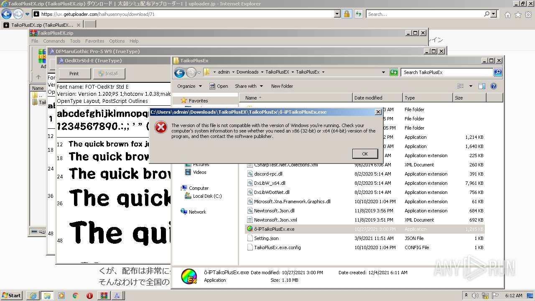Sort files by Date modified column
Viewport: 535px width, 301px height.
(x=377, y=98)
